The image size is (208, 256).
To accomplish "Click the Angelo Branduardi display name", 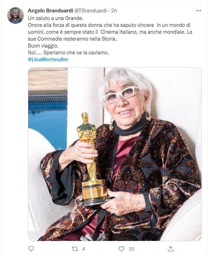I will 51,11.
